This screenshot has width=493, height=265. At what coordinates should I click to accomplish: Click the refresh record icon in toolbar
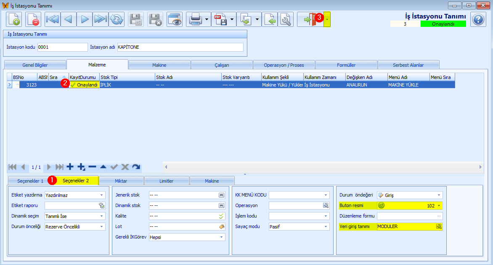(117, 19)
